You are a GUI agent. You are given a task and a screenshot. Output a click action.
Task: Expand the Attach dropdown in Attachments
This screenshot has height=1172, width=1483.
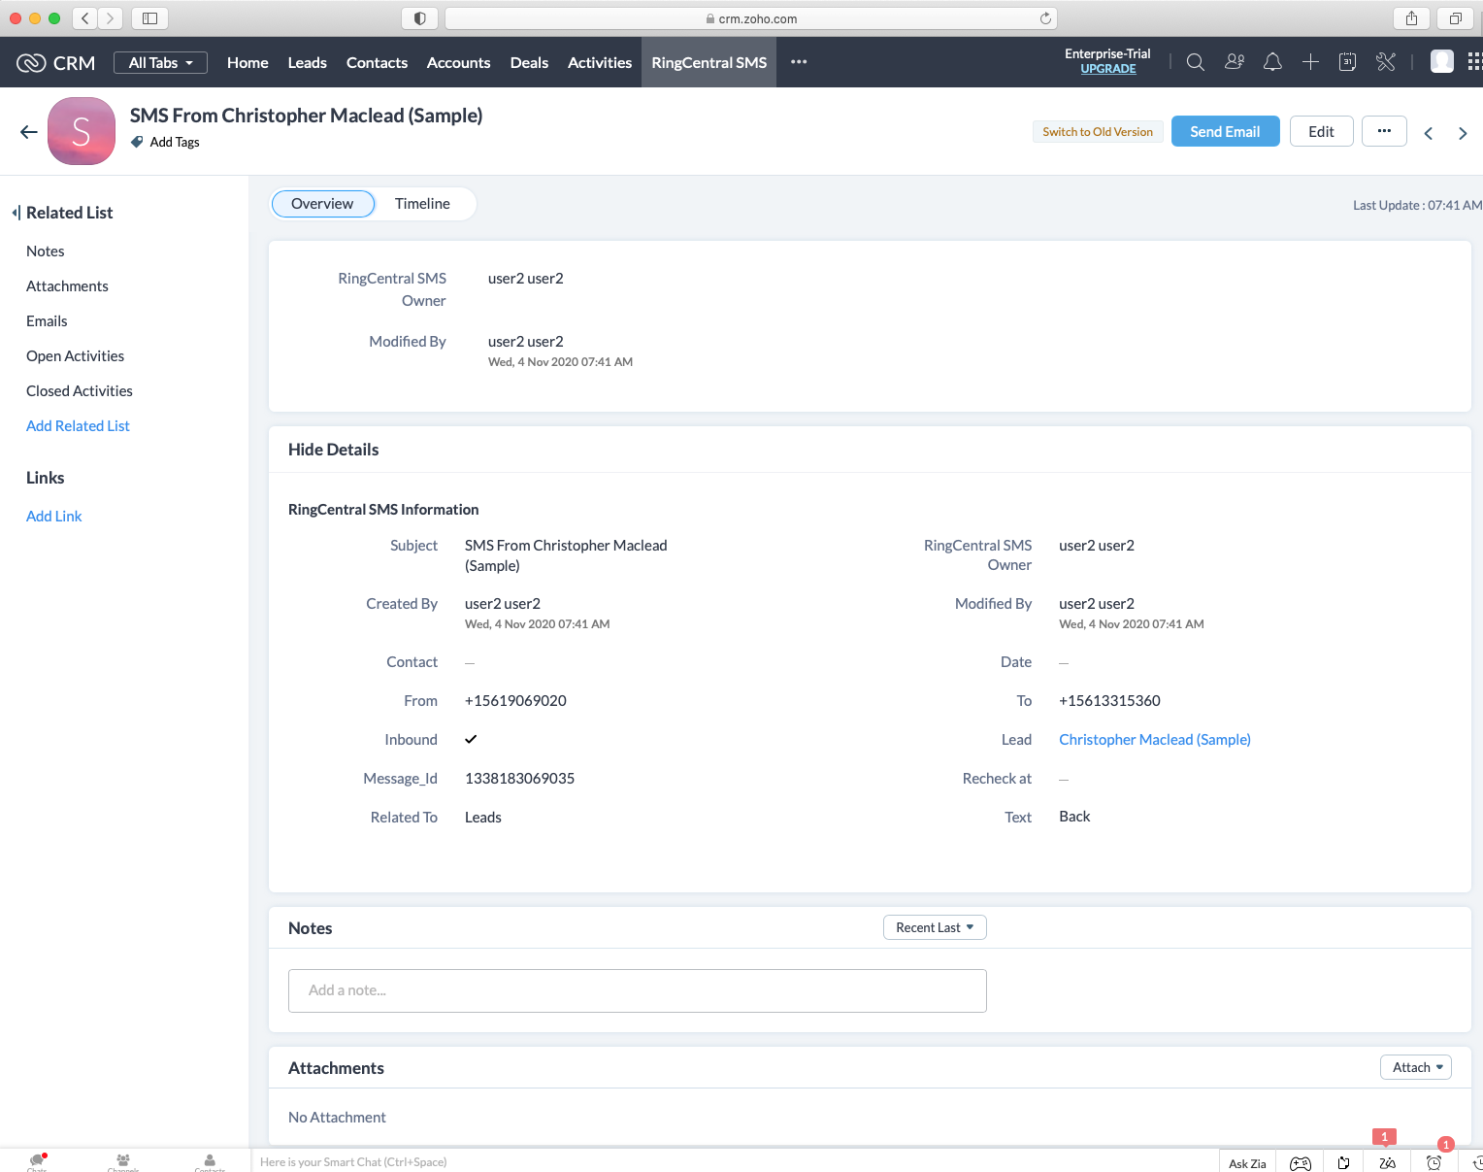point(1415,1066)
